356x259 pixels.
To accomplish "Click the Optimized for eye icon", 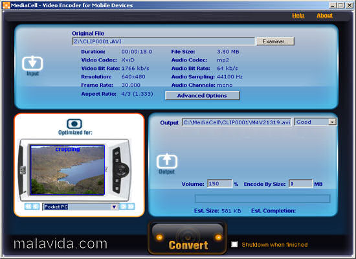I will (74, 124).
